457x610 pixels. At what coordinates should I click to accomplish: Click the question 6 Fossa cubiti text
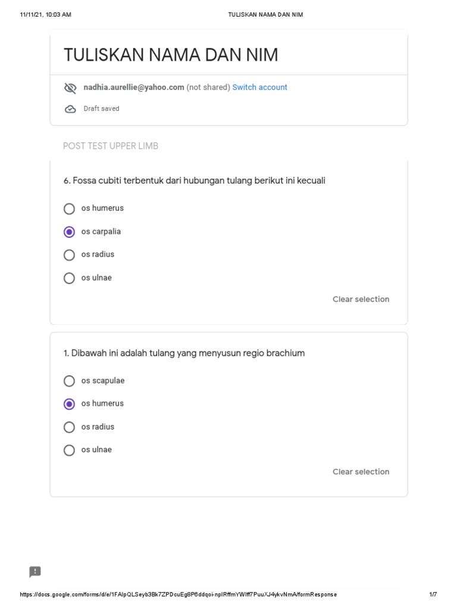coord(195,180)
